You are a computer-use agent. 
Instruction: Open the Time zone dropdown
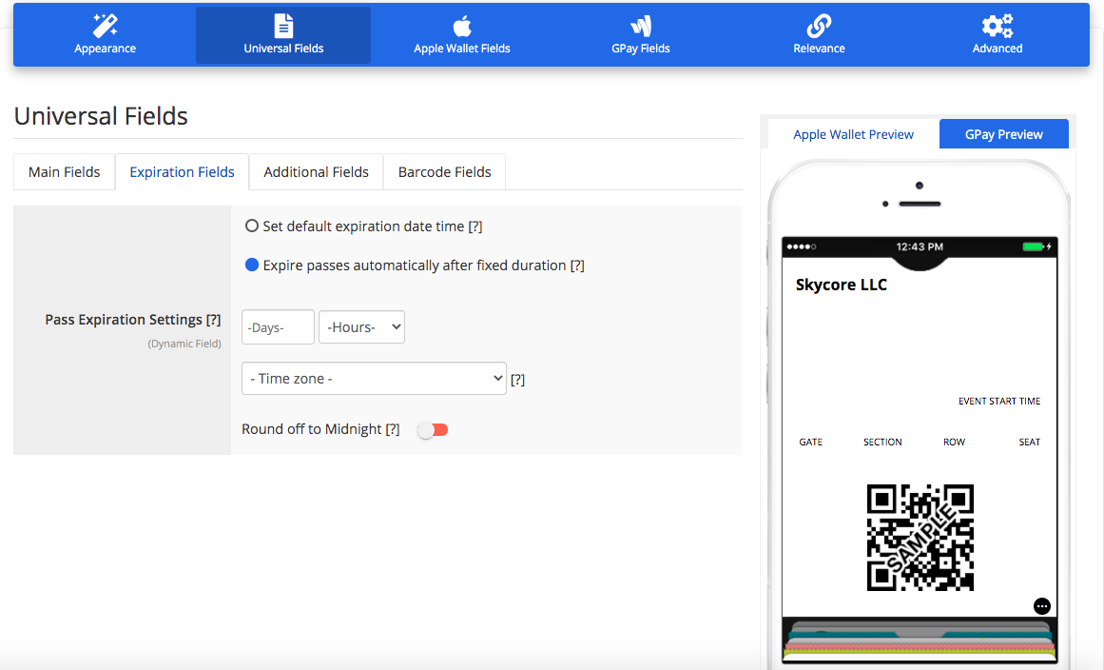(375, 379)
